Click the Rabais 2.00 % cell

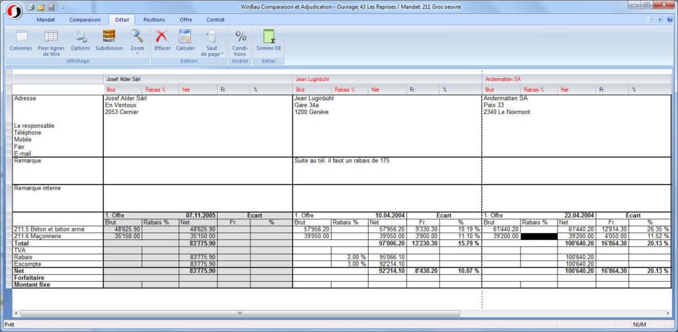point(350,257)
